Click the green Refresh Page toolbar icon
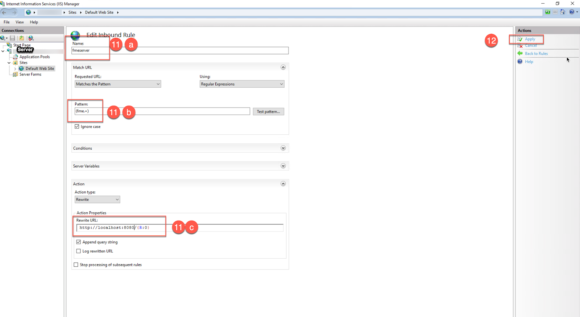Image resolution: width=580 pixels, height=317 pixels. pyautogui.click(x=548, y=12)
